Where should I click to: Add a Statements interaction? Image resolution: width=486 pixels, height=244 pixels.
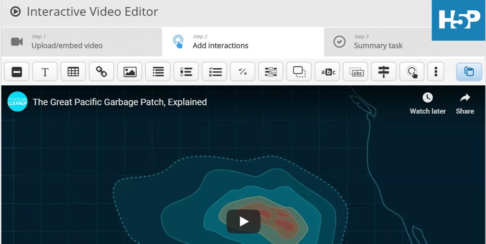tap(158, 72)
